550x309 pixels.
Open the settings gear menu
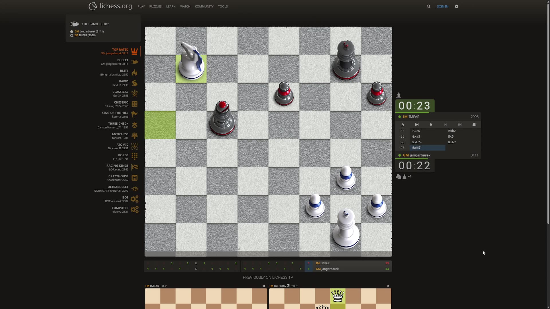point(457,6)
